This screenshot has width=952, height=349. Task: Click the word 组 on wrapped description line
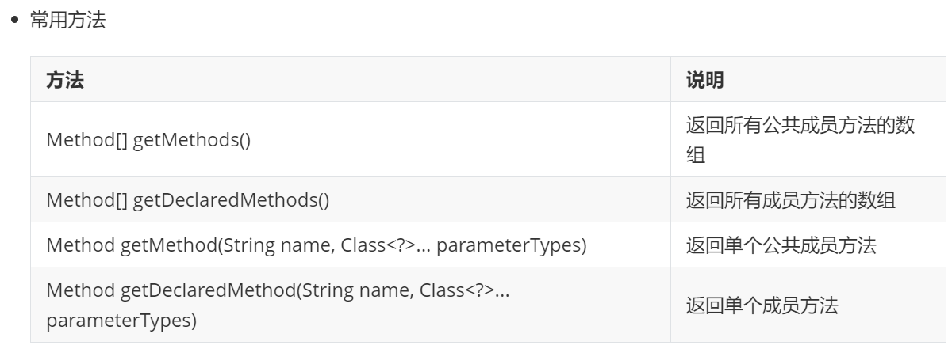695,154
